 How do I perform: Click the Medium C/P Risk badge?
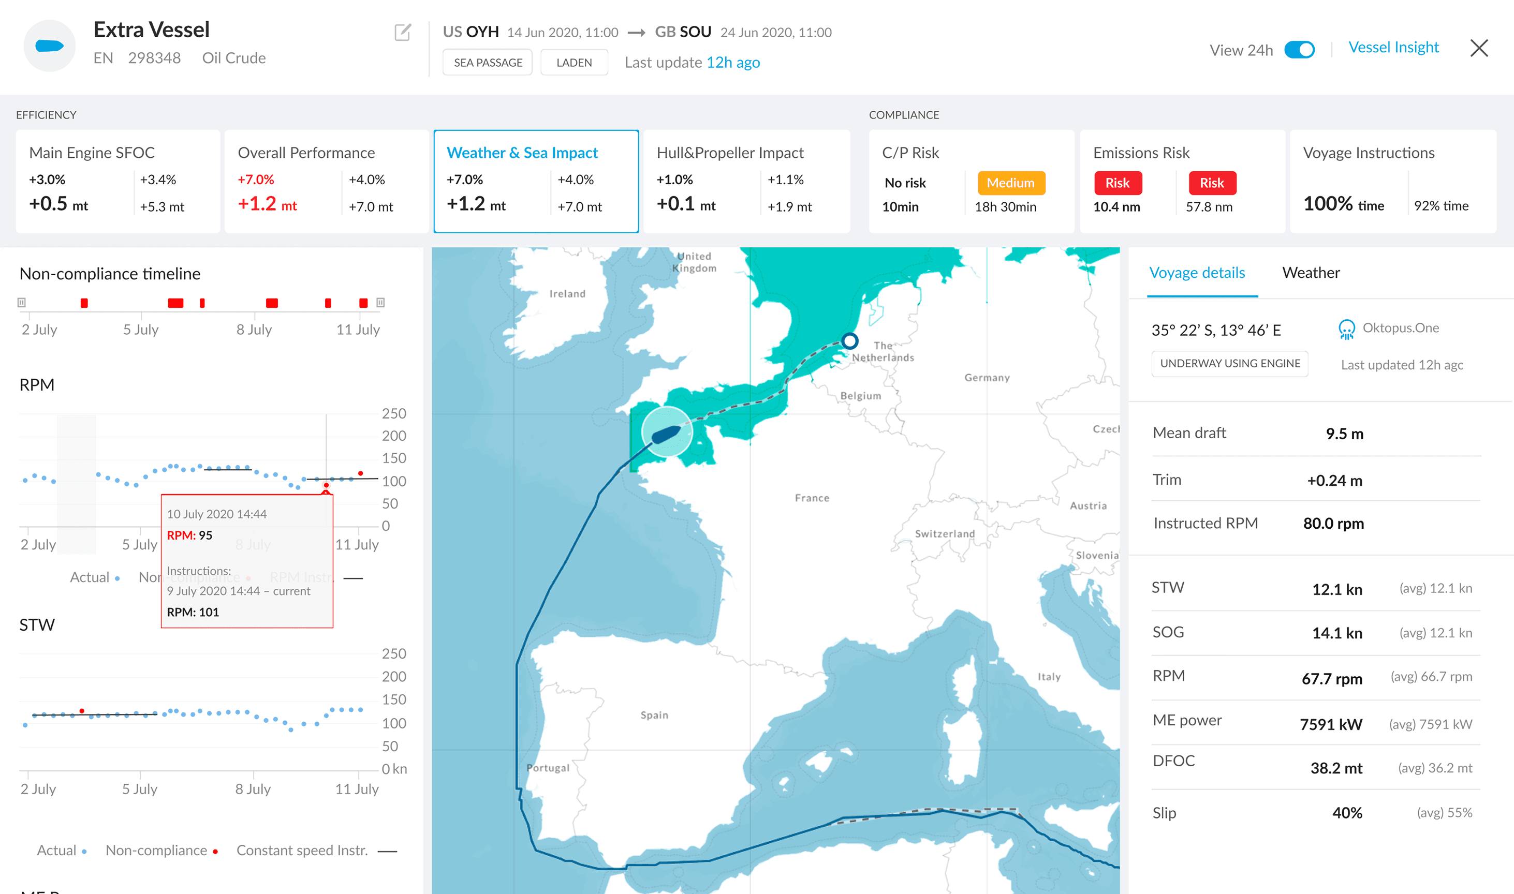1010,183
